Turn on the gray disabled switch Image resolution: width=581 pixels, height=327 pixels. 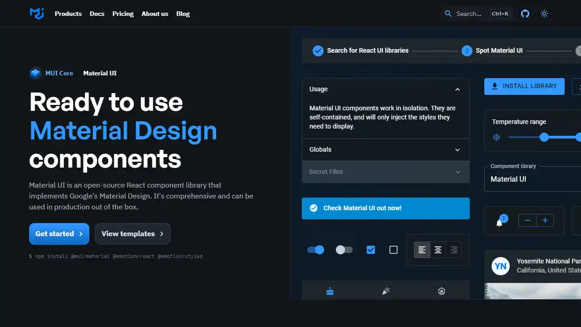click(x=344, y=250)
